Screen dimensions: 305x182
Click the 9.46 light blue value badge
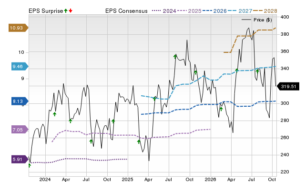(x=20, y=67)
